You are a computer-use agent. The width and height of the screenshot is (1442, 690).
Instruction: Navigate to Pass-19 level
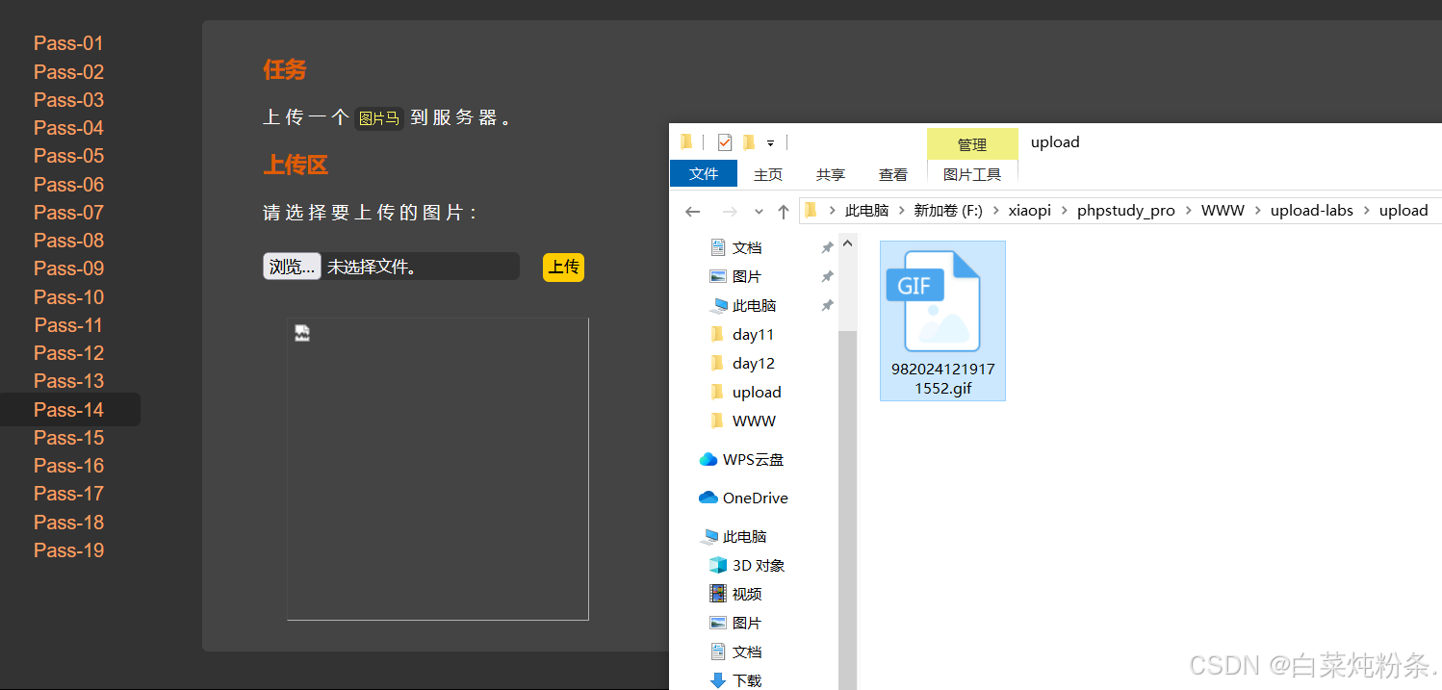(x=68, y=550)
